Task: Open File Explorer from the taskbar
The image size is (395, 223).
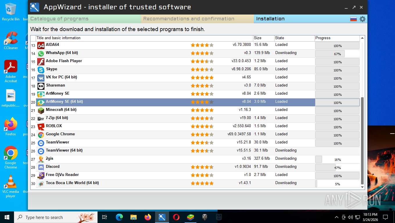Action: pyautogui.click(x=134, y=217)
